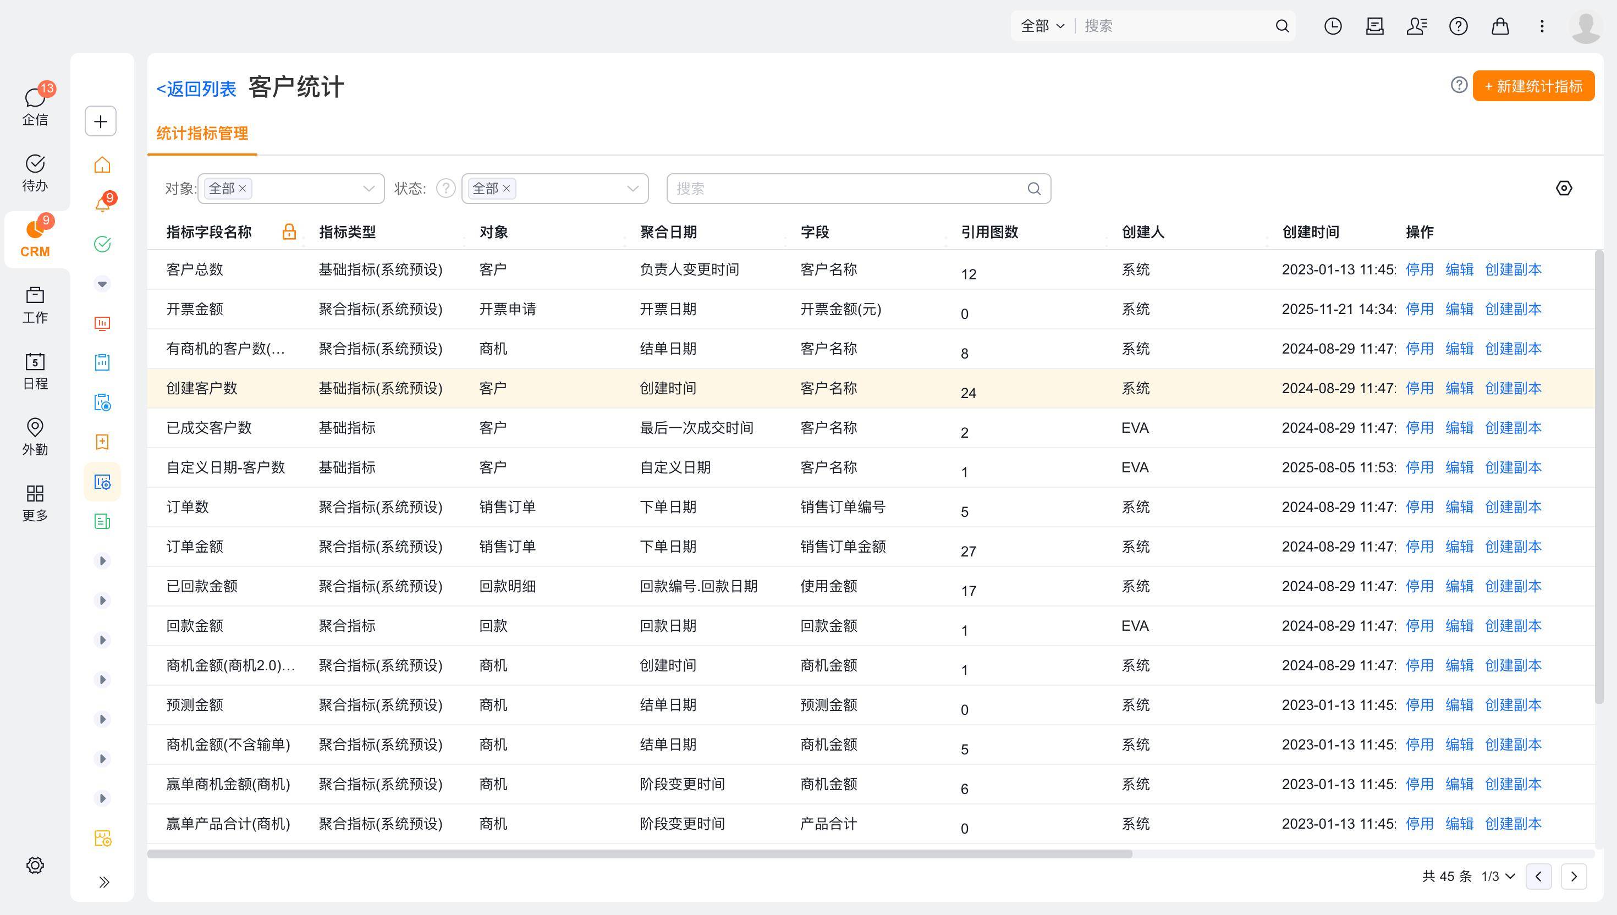Open the 工作 work section
Screen dimensions: 1617x915
pos(35,305)
